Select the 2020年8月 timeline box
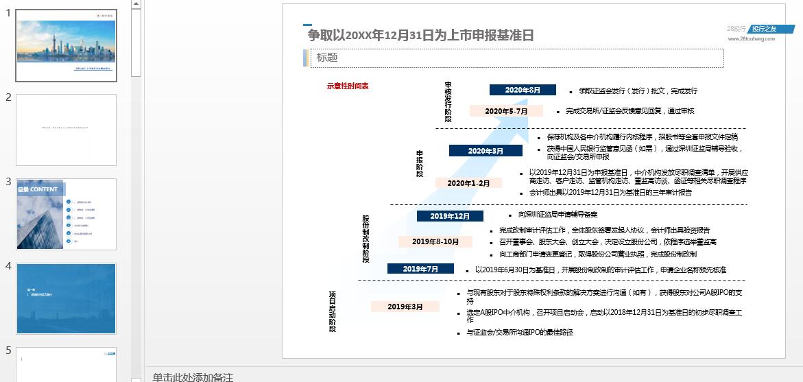 [523, 90]
